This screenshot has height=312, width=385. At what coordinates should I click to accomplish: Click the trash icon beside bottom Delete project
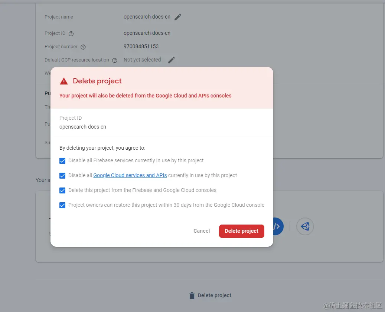pyautogui.click(x=192, y=295)
